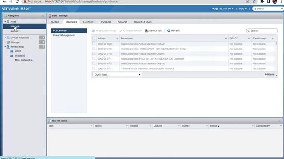This screenshot has width=284, height=159.
Task: Switch to the Security & users tab
Action: tap(143, 22)
